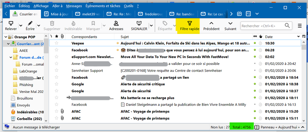The height and width of the screenshot is (132, 308).
Task: Click the Relever get-mail icon
Action: point(11,23)
